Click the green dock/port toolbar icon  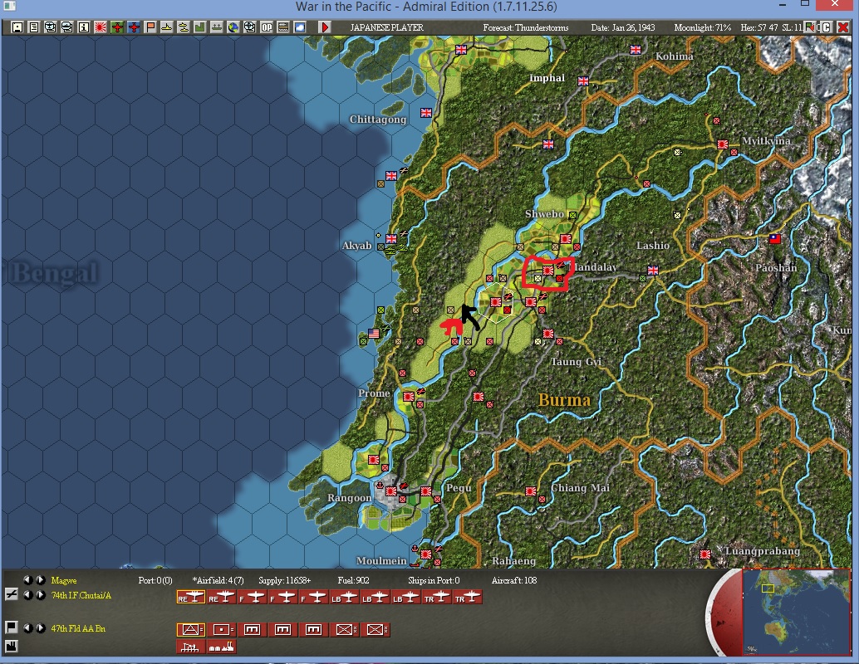click(x=216, y=27)
